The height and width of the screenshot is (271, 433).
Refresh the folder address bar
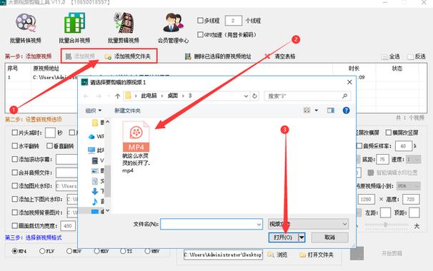point(254,96)
